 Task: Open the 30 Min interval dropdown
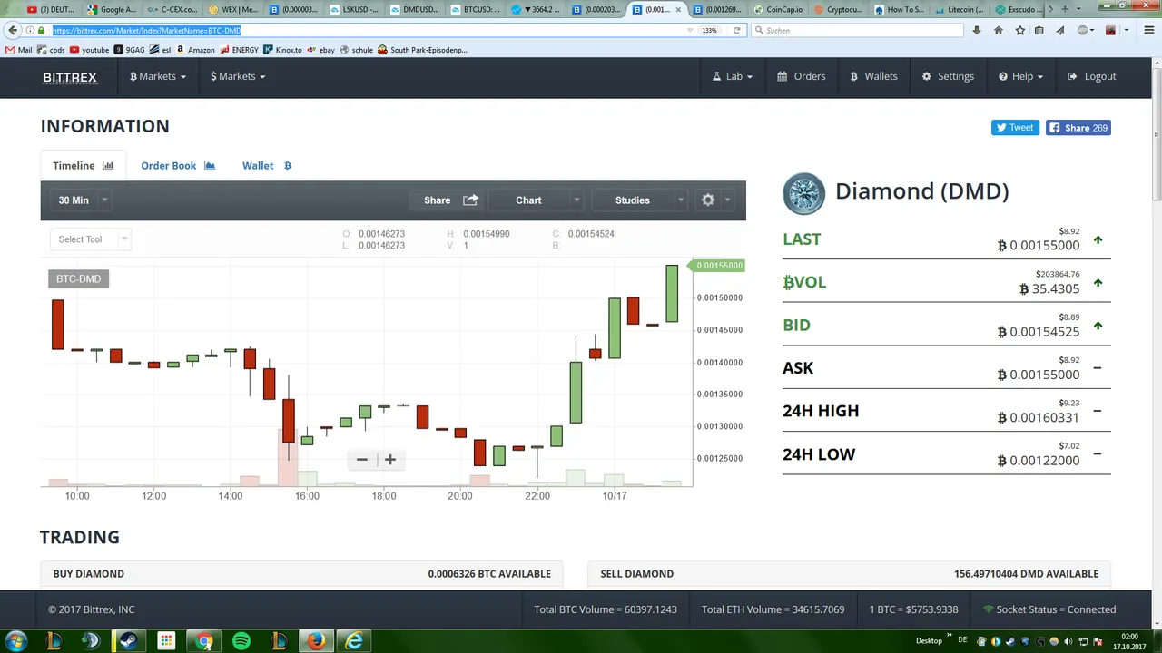click(x=83, y=200)
